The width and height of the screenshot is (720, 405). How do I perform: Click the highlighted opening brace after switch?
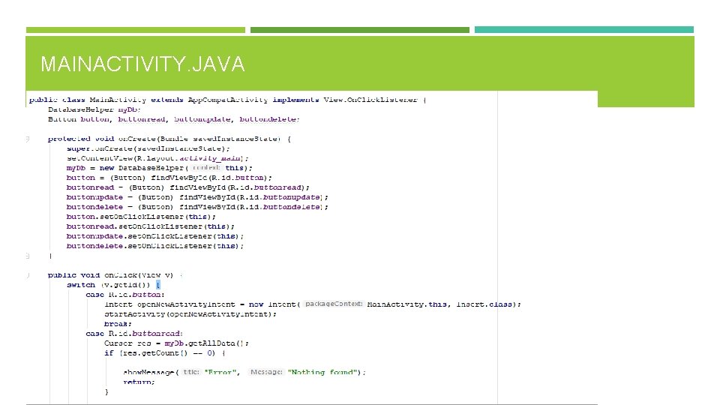click(x=158, y=285)
